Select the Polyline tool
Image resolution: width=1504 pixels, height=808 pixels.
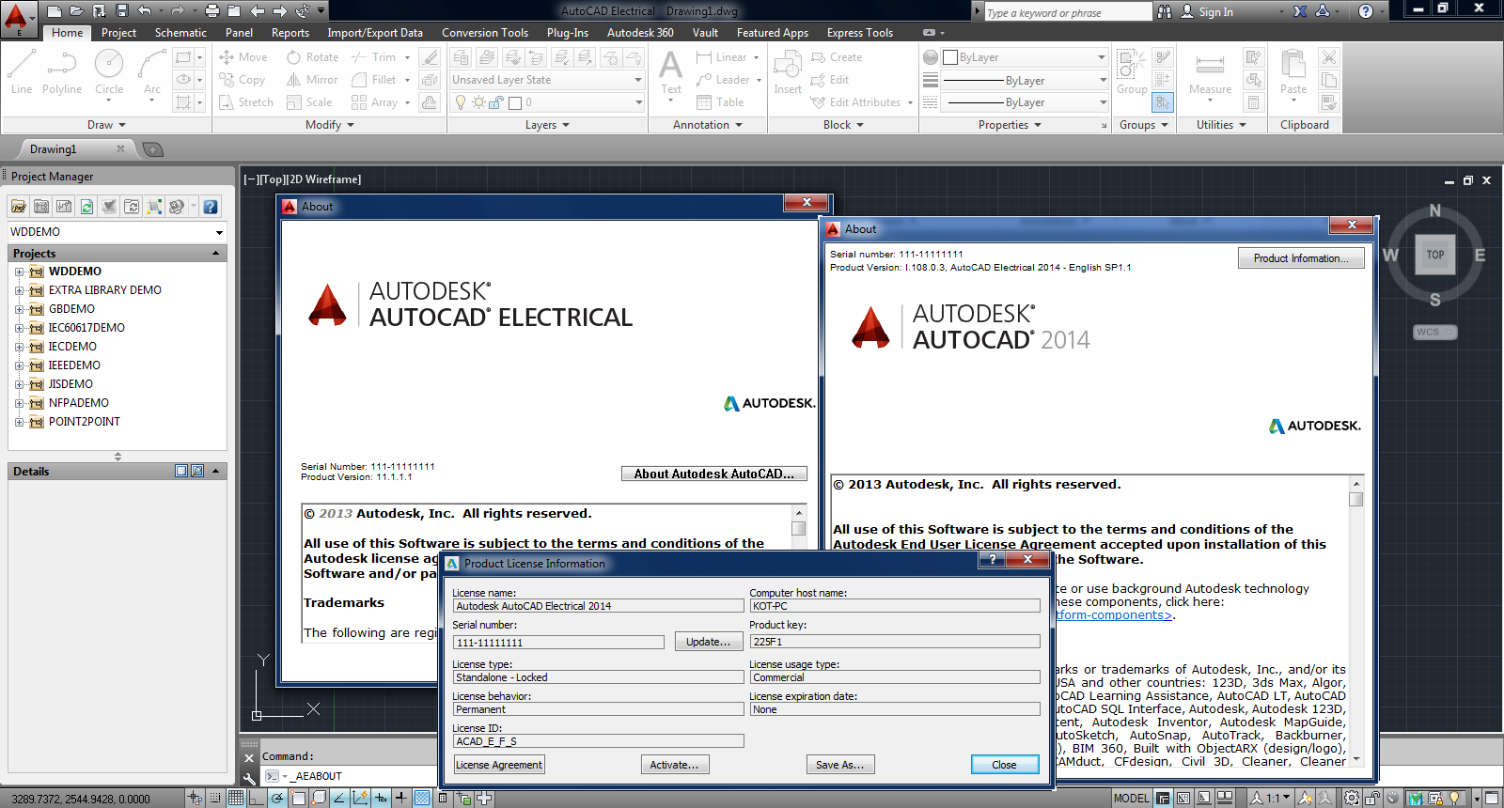(x=62, y=72)
